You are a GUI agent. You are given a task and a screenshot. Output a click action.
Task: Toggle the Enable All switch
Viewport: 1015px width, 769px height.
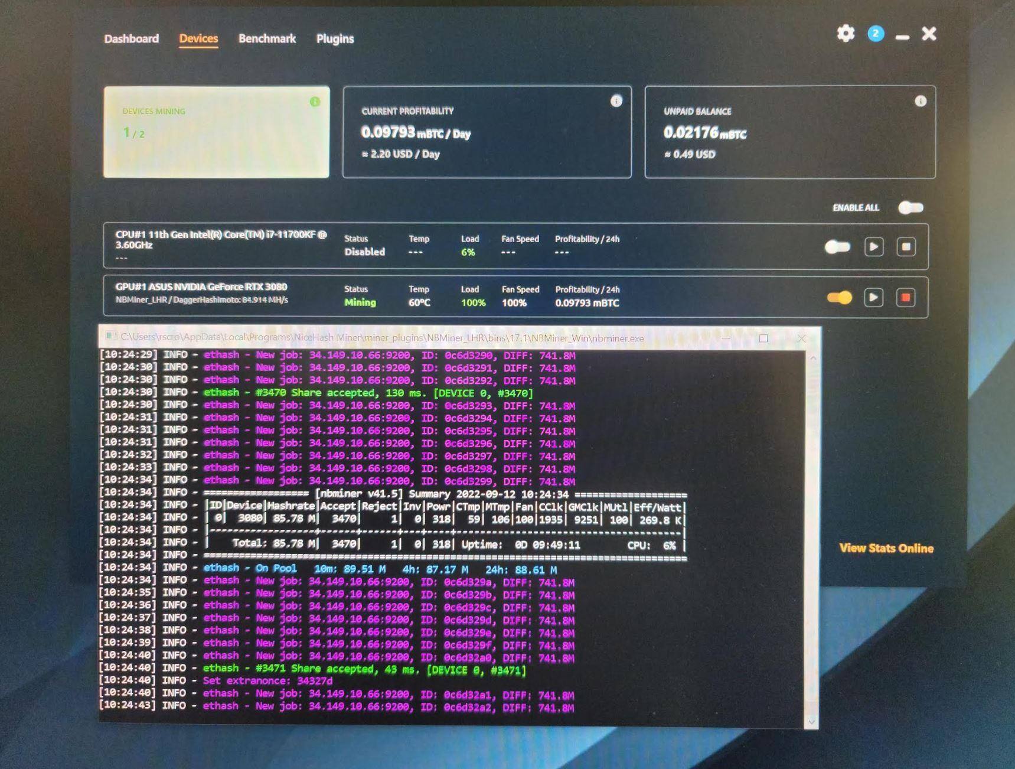910,207
